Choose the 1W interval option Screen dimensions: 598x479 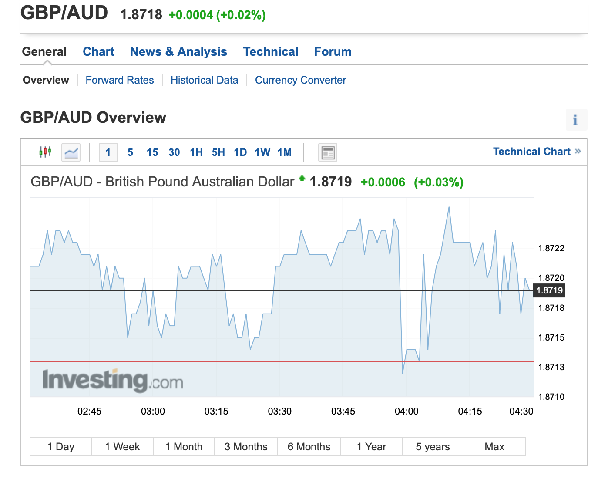click(262, 152)
